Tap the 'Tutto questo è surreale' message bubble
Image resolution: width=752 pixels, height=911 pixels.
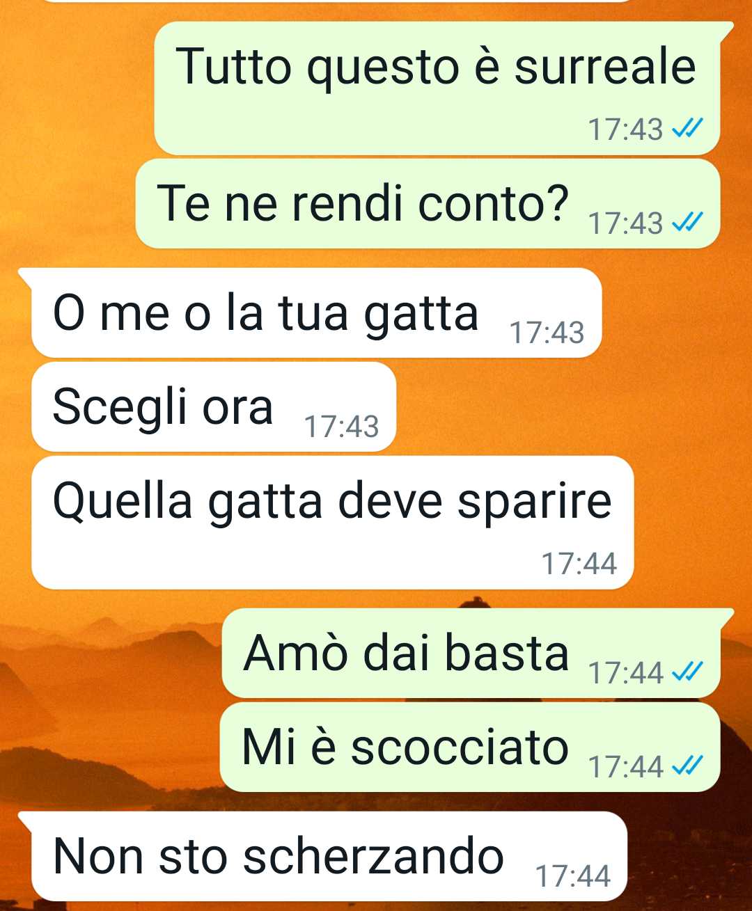(437, 88)
